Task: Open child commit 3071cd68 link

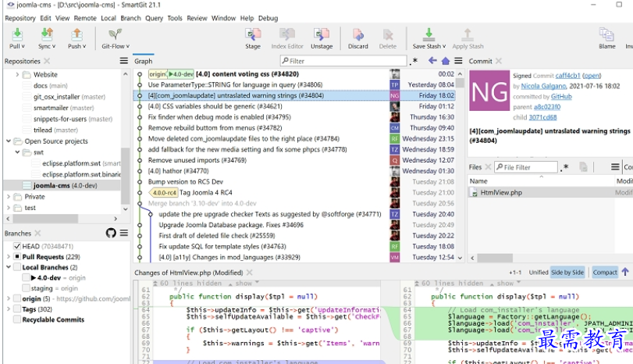Action: (x=542, y=118)
